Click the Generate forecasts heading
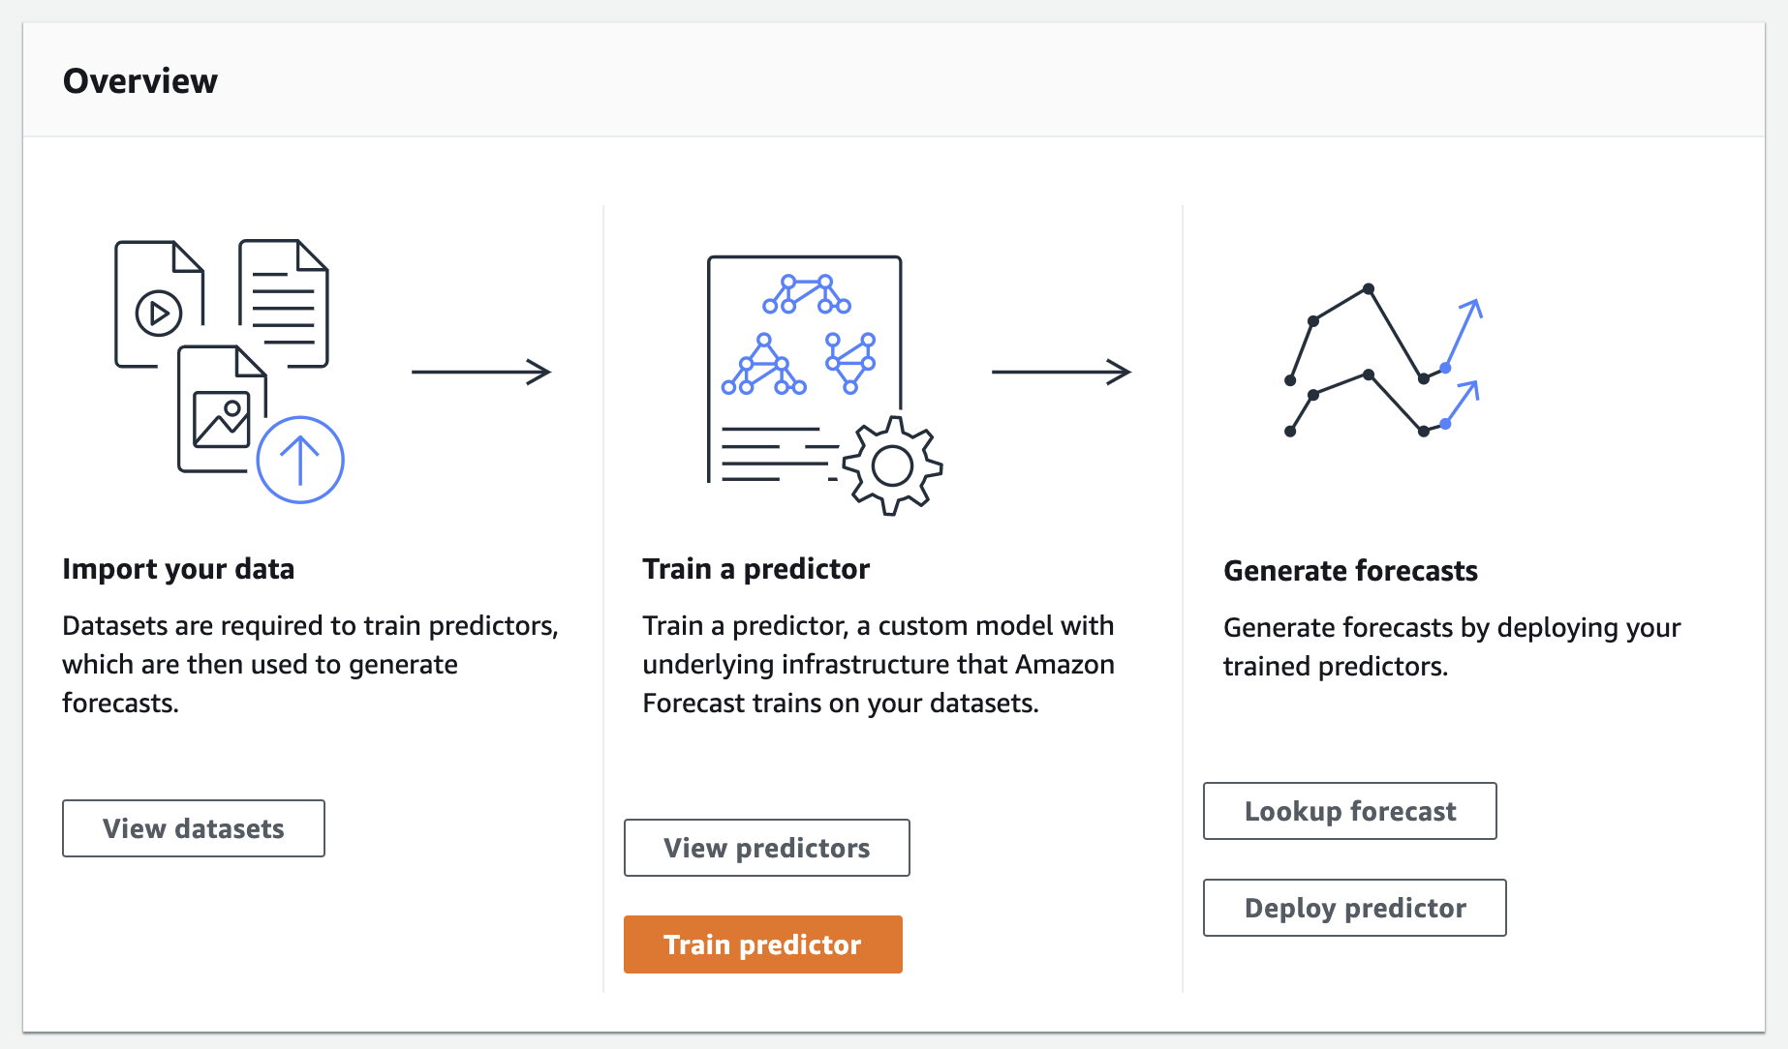The width and height of the screenshot is (1788, 1049). pyautogui.click(x=1350, y=571)
